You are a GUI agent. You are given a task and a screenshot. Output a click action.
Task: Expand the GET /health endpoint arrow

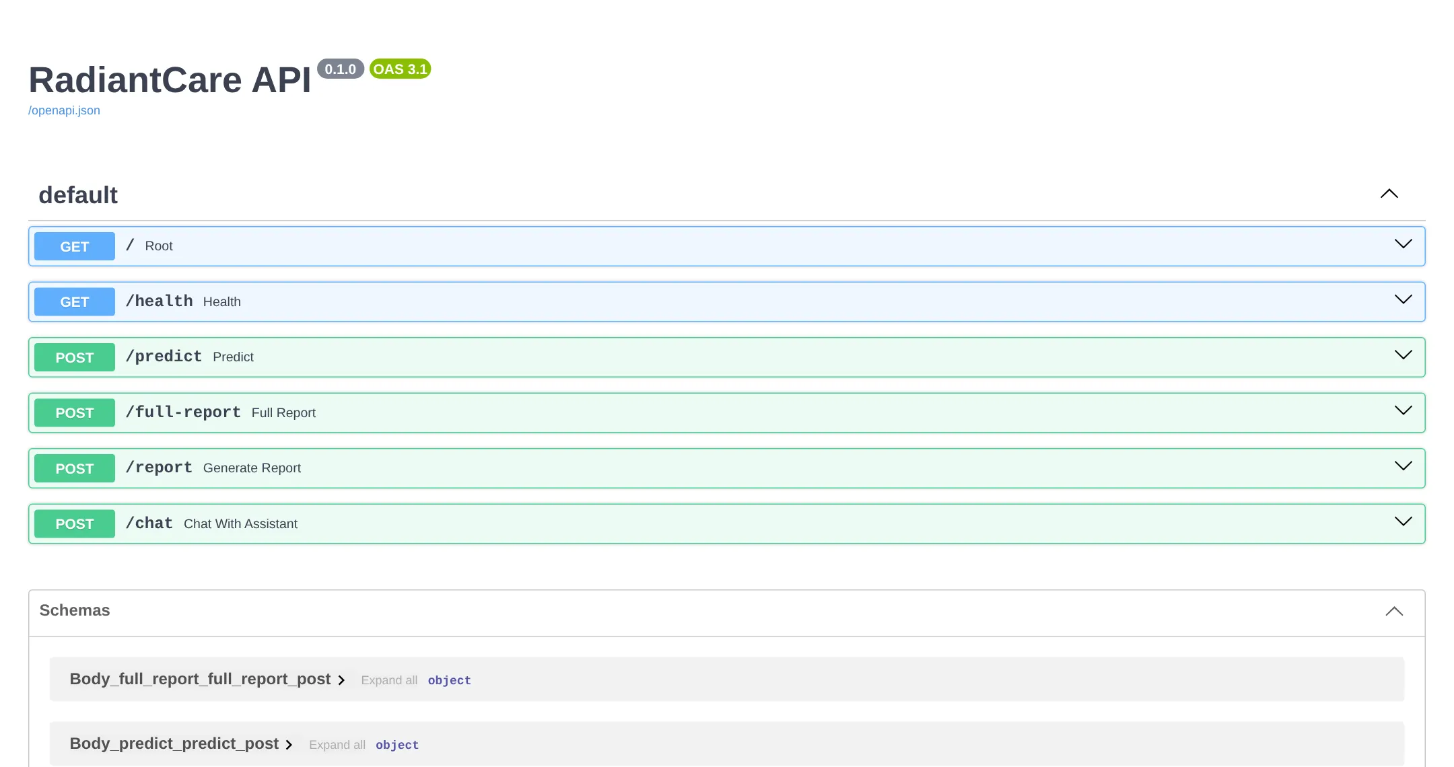point(1403,299)
